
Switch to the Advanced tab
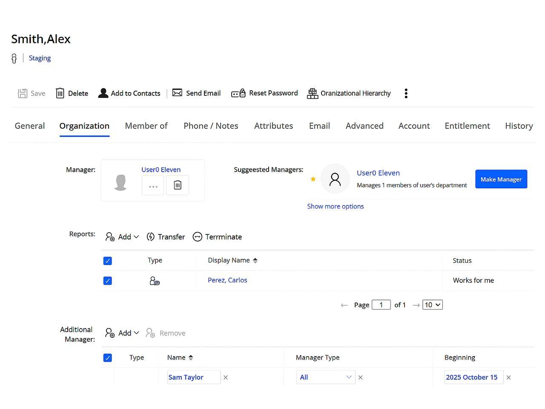pos(364,126)
